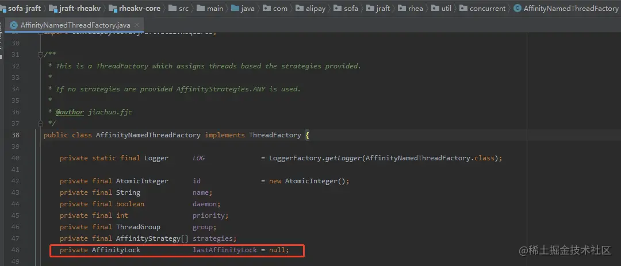This screenshot has height=266, width=621.
Task: Click the com package icon in breadcrumbs
Action: 267,8
